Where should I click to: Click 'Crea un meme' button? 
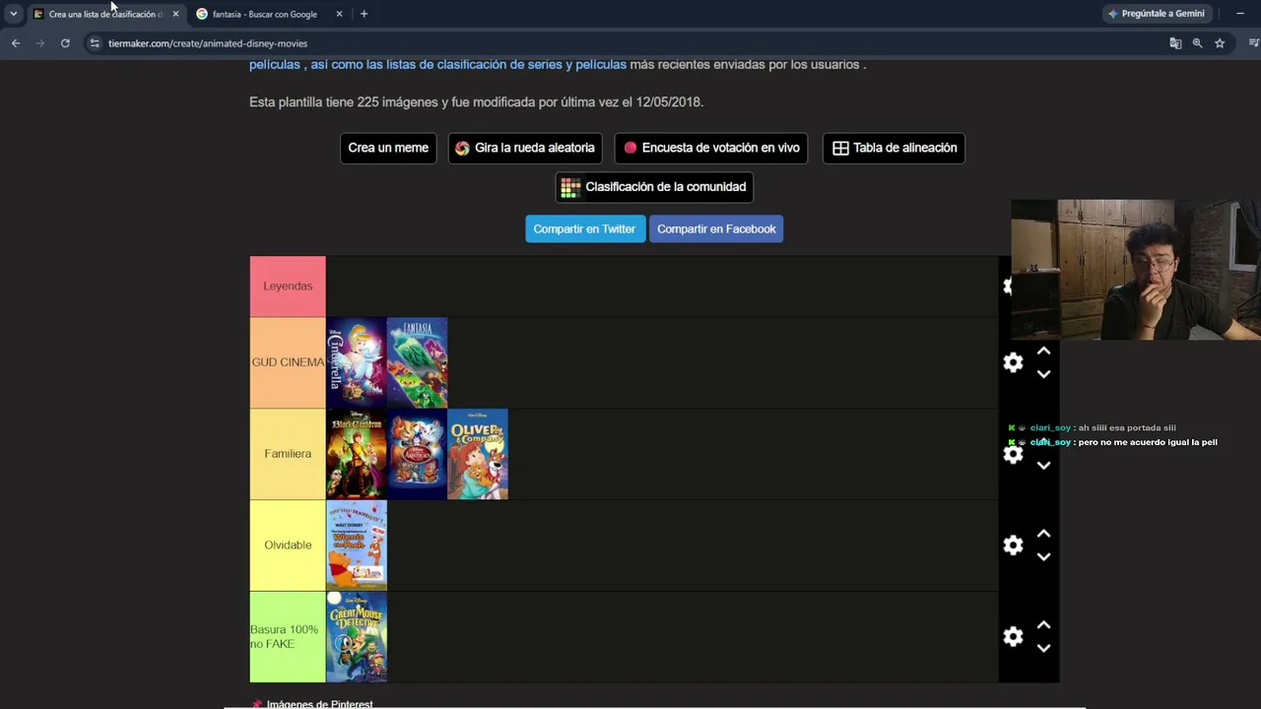[x=388, y=148]
